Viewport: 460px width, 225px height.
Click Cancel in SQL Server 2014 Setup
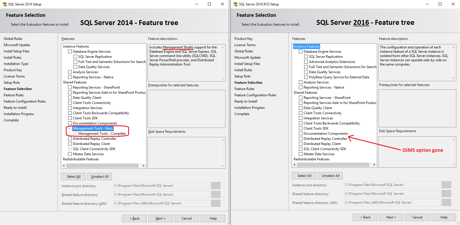[x=187, y=218]
